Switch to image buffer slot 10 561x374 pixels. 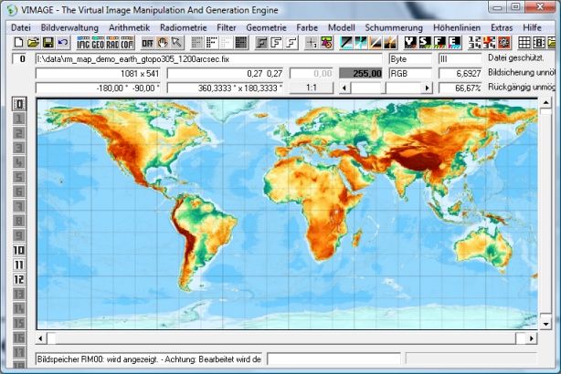19,250
